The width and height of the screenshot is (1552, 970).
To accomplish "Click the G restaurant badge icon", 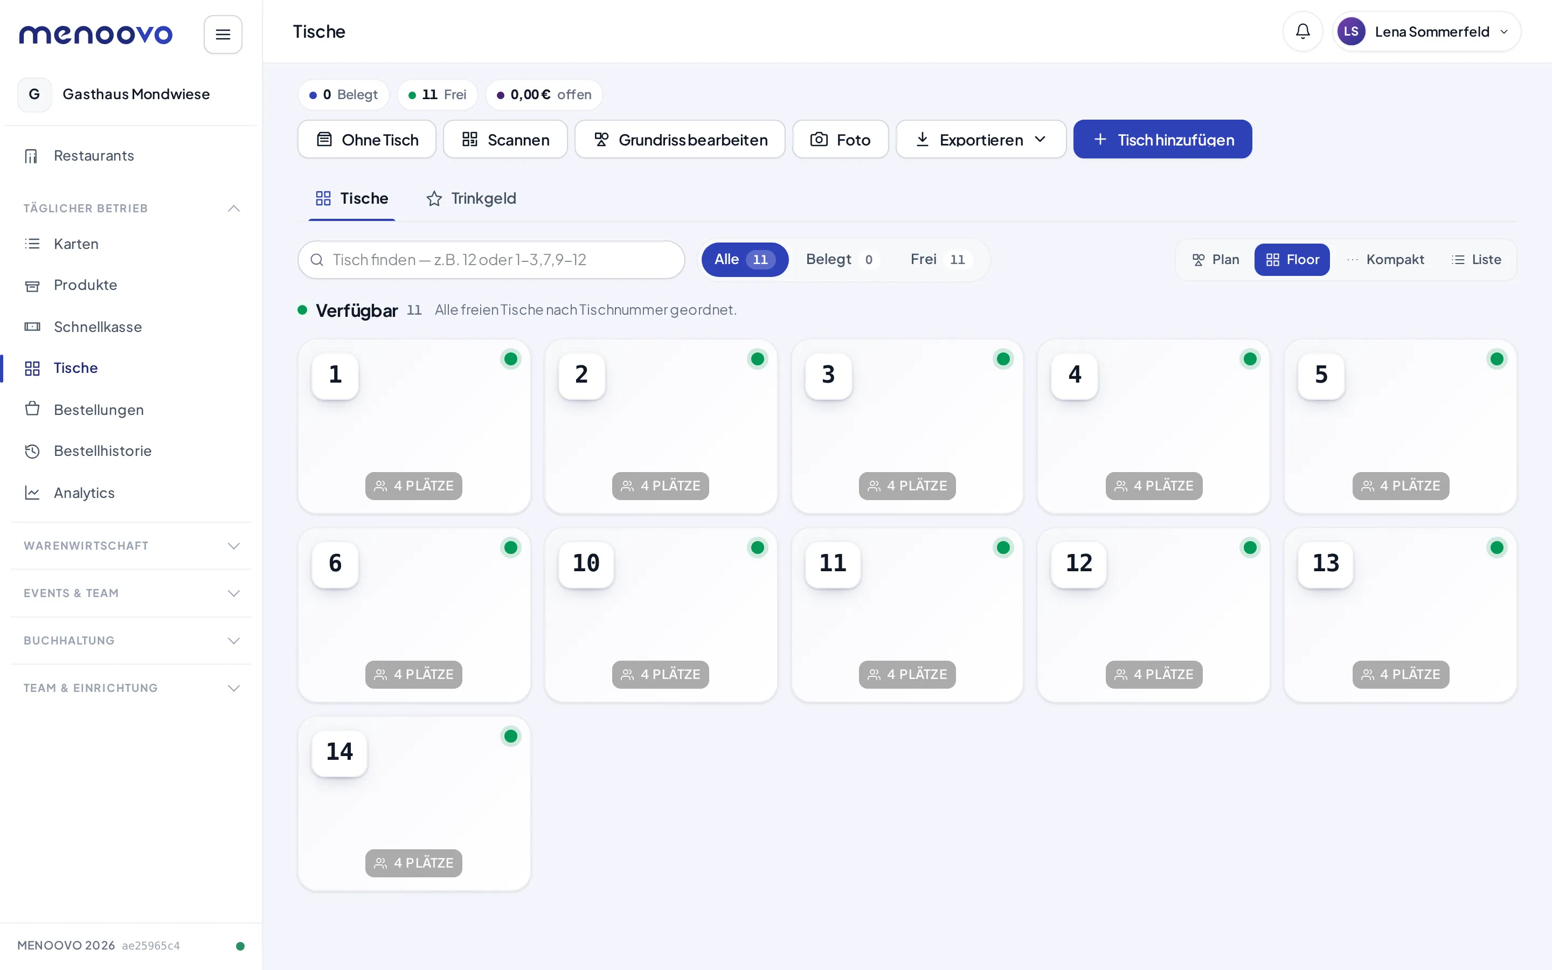I will (x=34, y=94).
